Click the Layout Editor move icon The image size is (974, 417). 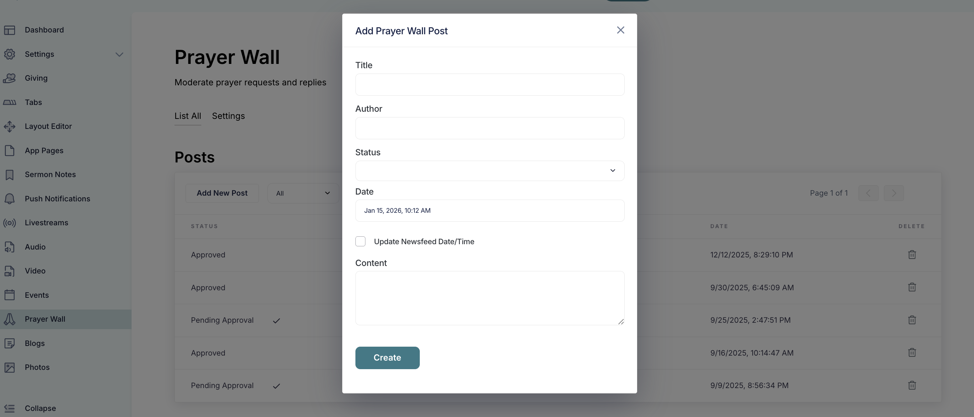9,126
